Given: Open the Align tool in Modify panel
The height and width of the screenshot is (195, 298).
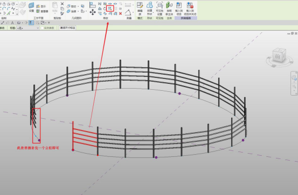Looking at the screenshot, I should (x=93, y=5).
